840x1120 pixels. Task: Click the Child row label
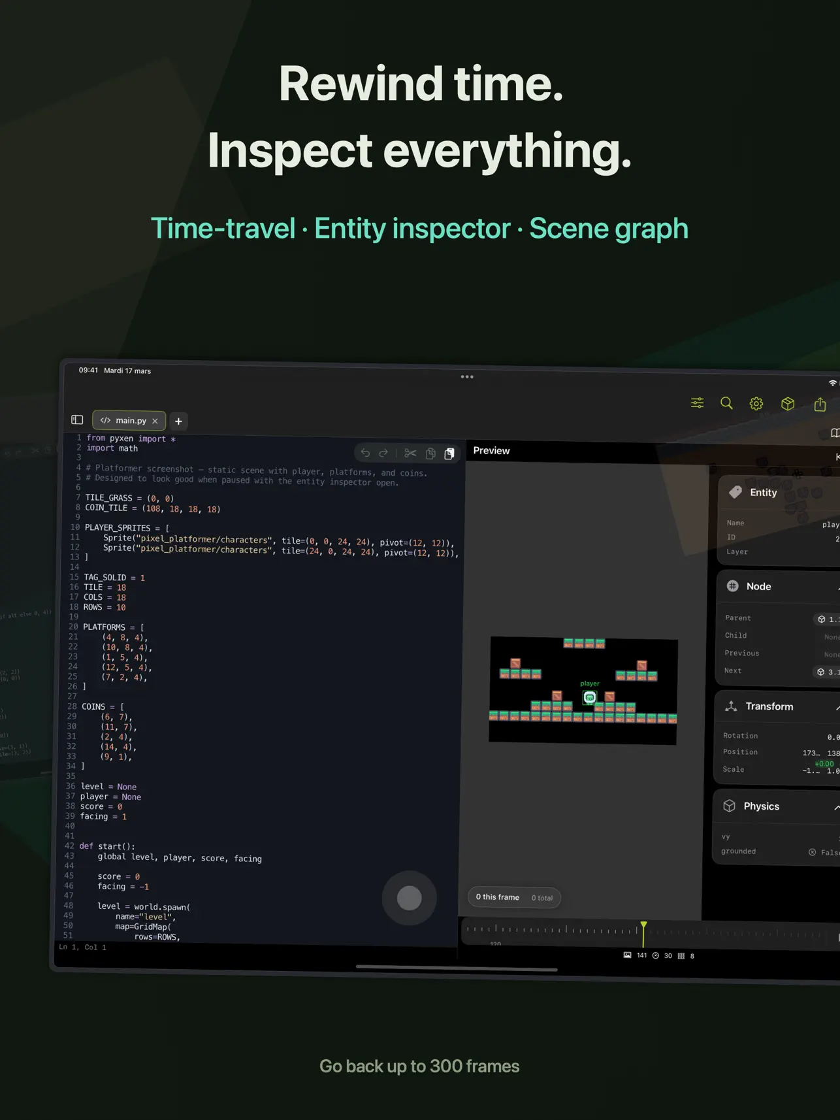click(735, 635)
